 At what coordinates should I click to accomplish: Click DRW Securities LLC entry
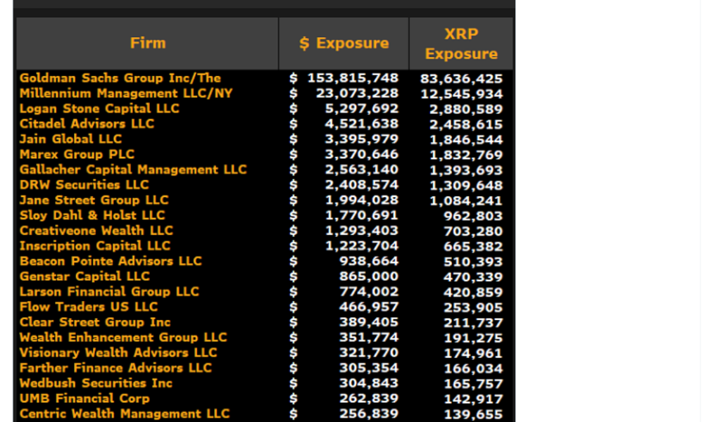[84, 185]
